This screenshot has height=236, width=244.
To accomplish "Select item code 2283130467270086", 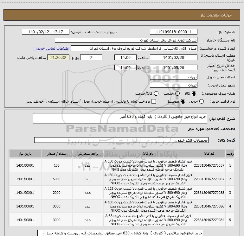I will [x=209, y=206].
